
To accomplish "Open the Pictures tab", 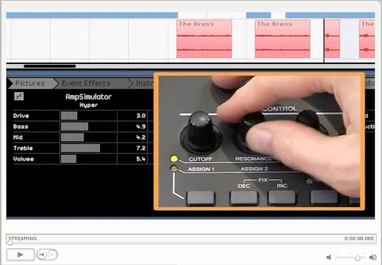I will point(29,84).
